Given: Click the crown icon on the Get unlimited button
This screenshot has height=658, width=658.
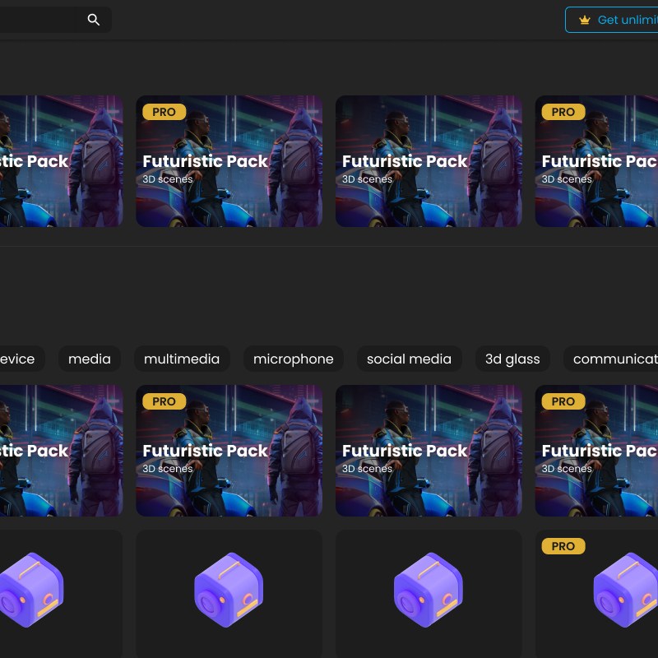Looking at the screenshot, I should (x=585, y=20).
